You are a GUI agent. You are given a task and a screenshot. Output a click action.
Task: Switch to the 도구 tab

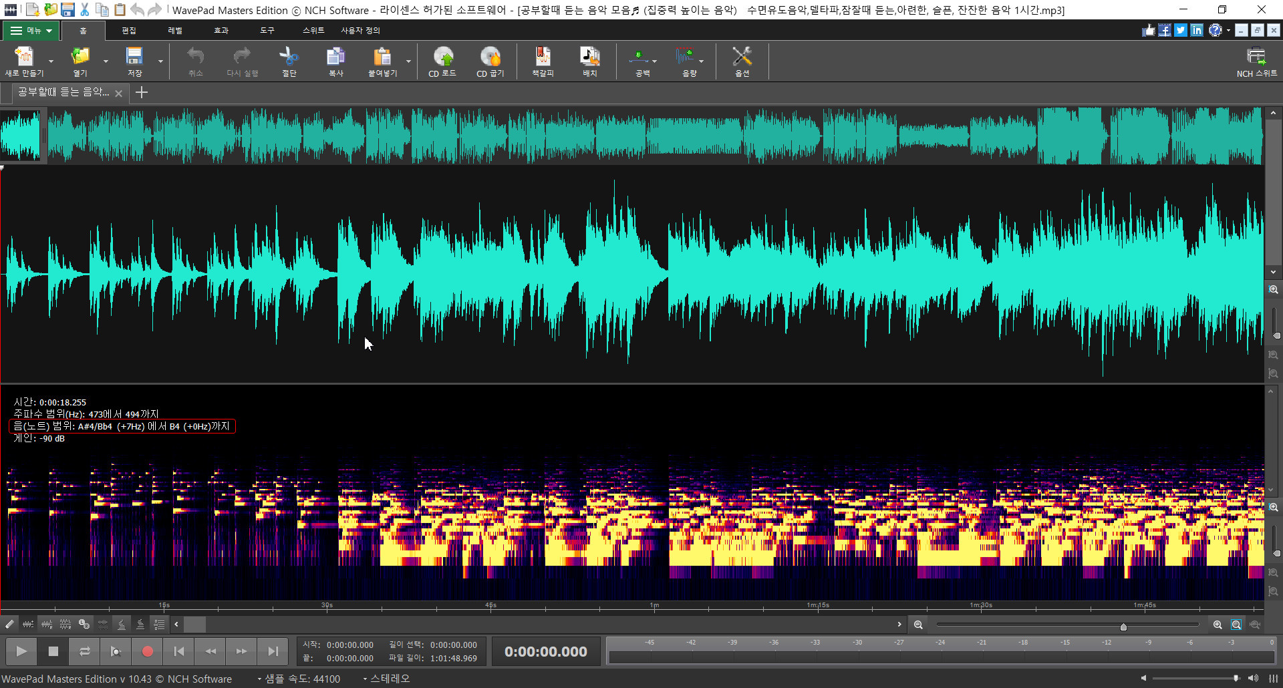click(x=267, y=31)
